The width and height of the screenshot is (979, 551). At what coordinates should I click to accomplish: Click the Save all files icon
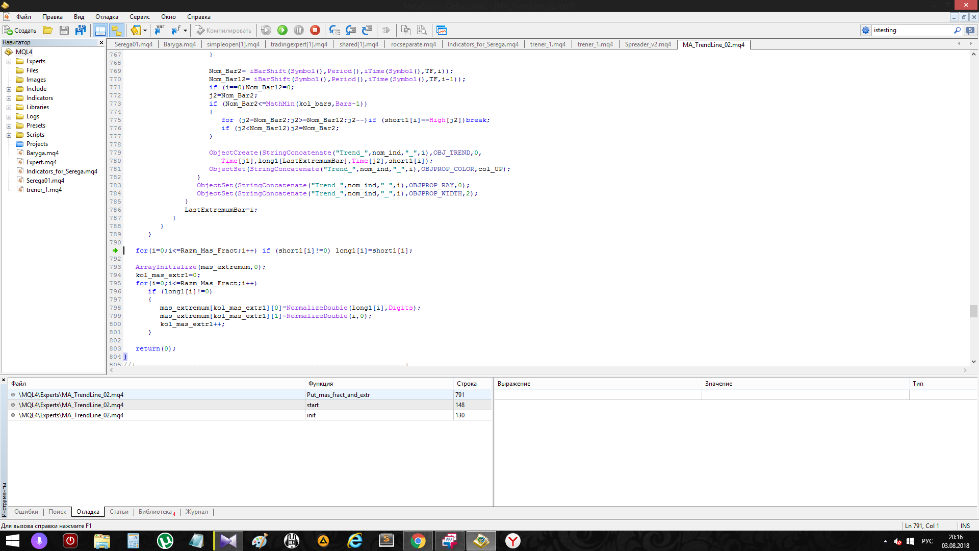click(x=81, y=30)
